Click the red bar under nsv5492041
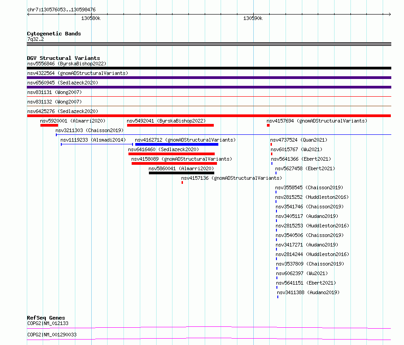 coord(170,125)
